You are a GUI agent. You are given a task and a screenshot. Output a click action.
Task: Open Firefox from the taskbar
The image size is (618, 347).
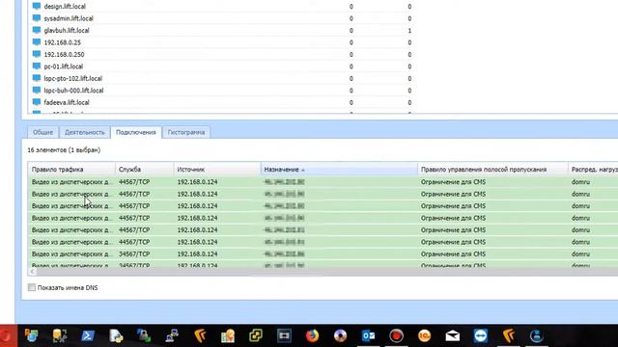coord(312,335)
